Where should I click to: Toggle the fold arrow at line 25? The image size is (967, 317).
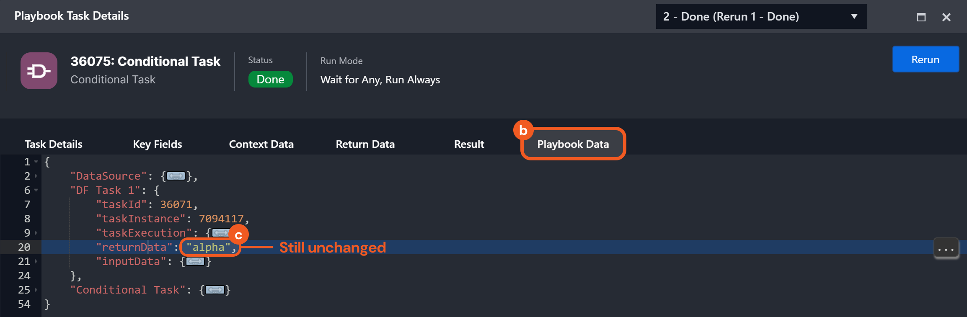[36, 290]
